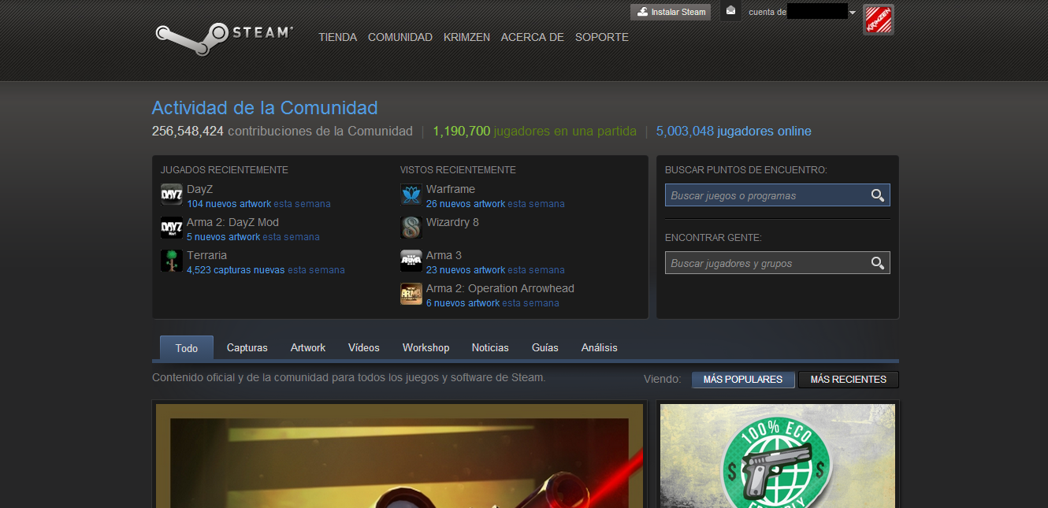
Task: Open the ACERCA DE menu
Action: pyautogui.click(x=533, y=37)
